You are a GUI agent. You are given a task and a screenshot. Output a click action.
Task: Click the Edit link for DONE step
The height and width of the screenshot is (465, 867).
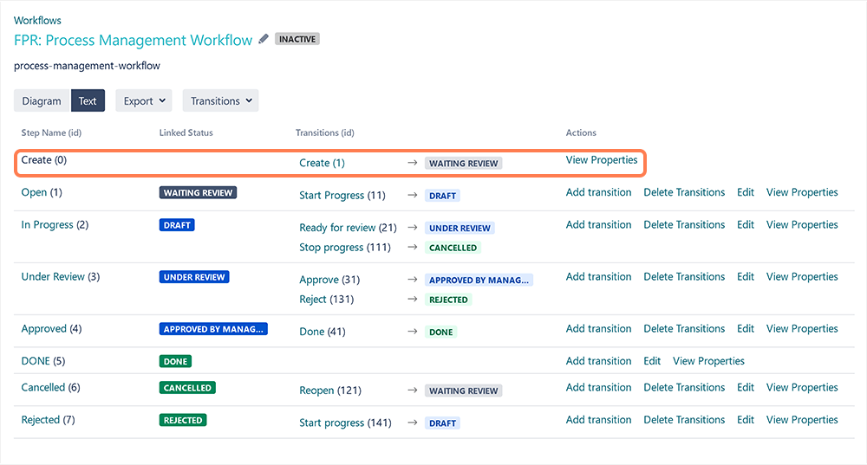[x=652, y=361]
